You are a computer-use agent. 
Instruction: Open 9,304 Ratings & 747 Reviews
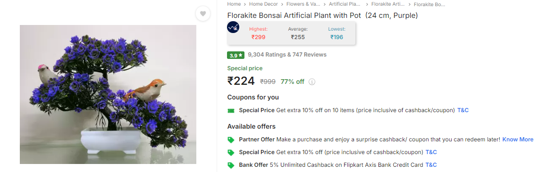coord(287,55)
